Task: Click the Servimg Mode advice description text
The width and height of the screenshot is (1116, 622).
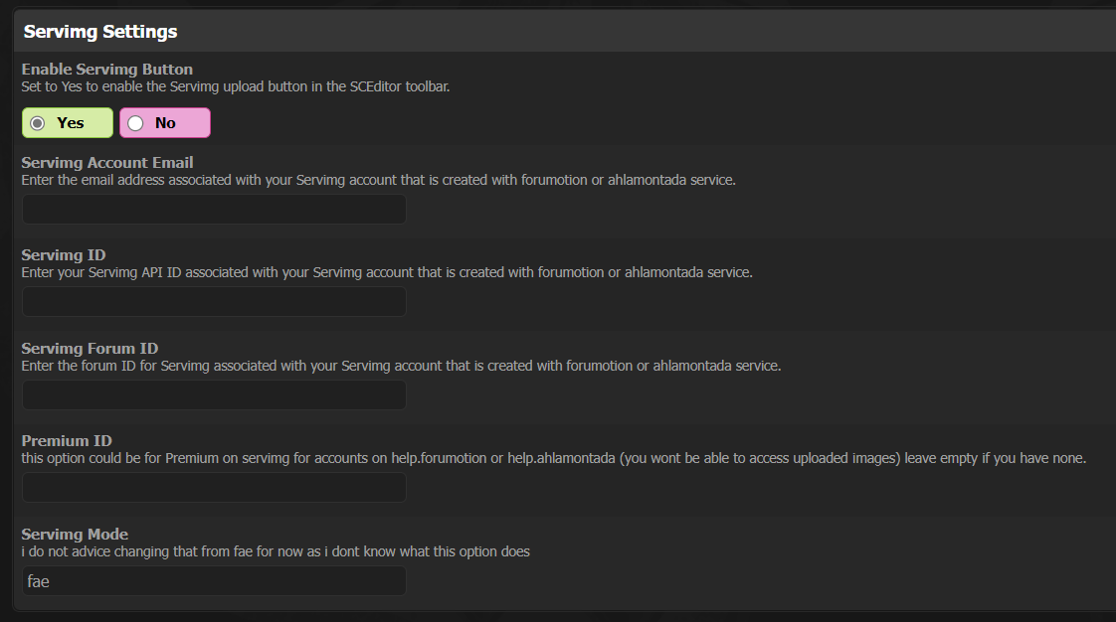Action: coord(276,551)
